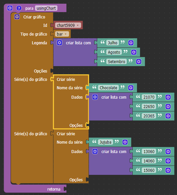Select the second Criar série block label
177x195 pixels.
[x=66, y=134]
